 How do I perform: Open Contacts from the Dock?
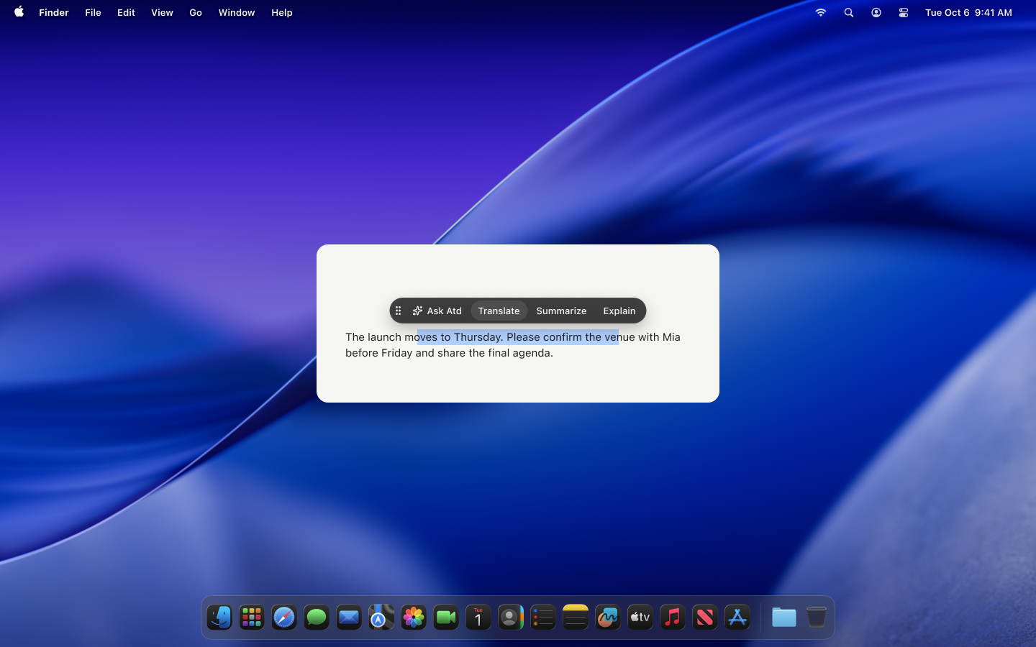click(x=511, y=618)
